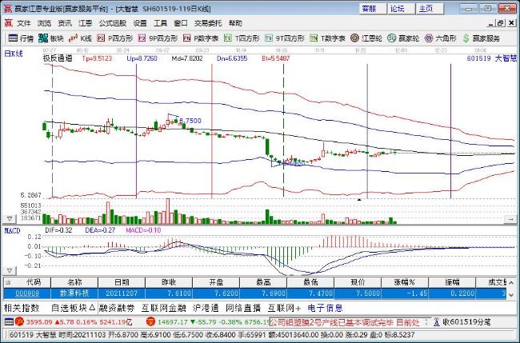Click the 主页 button in title bar

pyautogui.click(x=430, y=9)
